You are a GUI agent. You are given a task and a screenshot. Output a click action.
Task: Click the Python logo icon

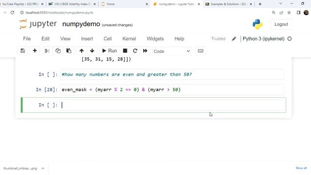coord(258,24)
